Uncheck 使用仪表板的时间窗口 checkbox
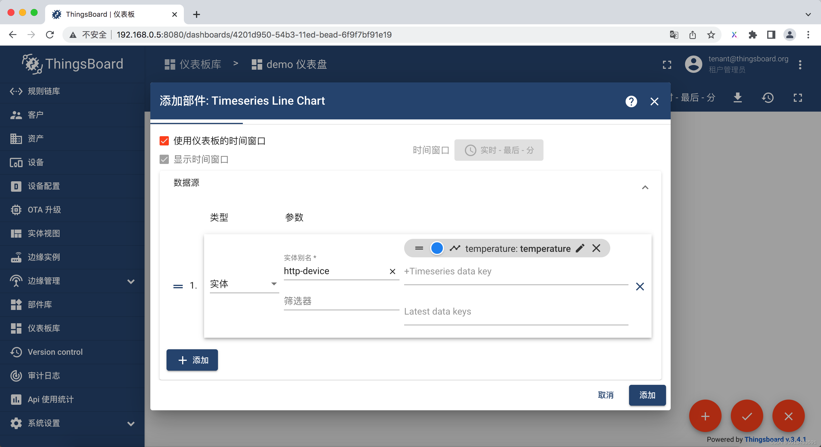Viewport: 821px width, 447px height. tap(164, 141)
